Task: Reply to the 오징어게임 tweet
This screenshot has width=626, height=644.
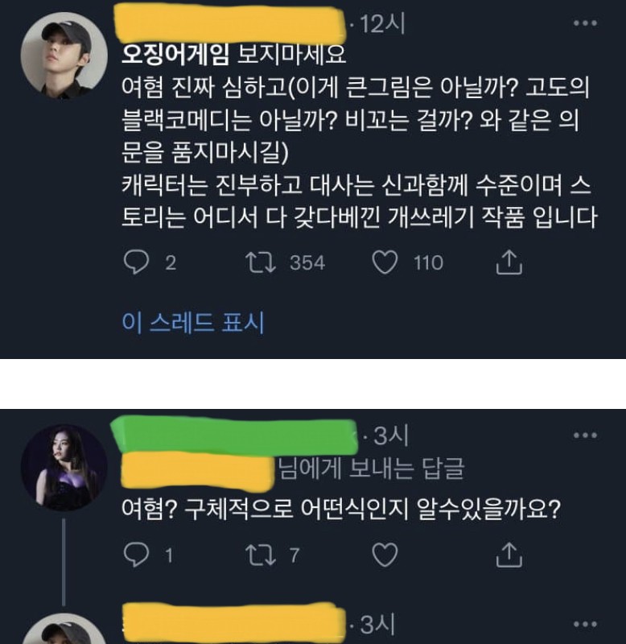Action: coord(135,262)
